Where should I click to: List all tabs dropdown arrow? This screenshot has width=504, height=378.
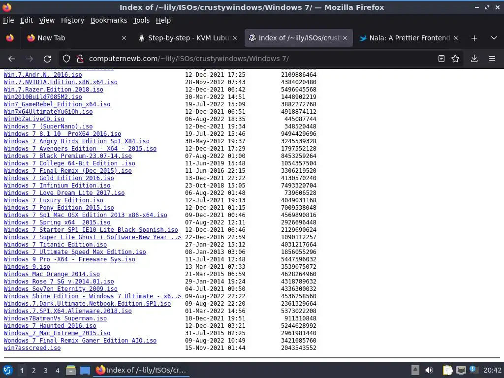(494, 38)
